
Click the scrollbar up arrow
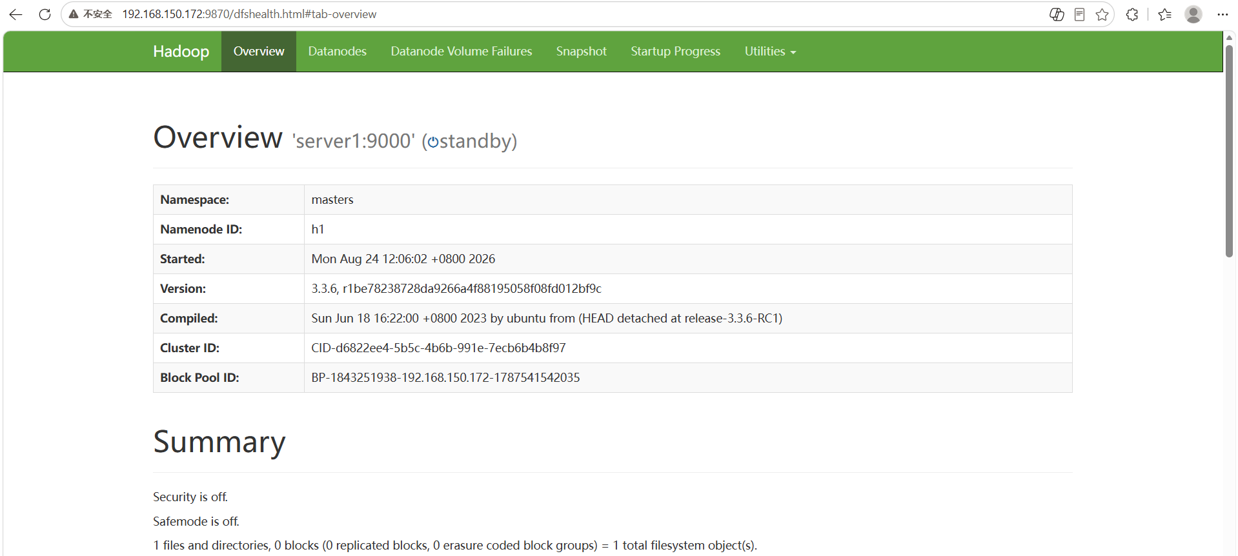(x=1229, y=37)
